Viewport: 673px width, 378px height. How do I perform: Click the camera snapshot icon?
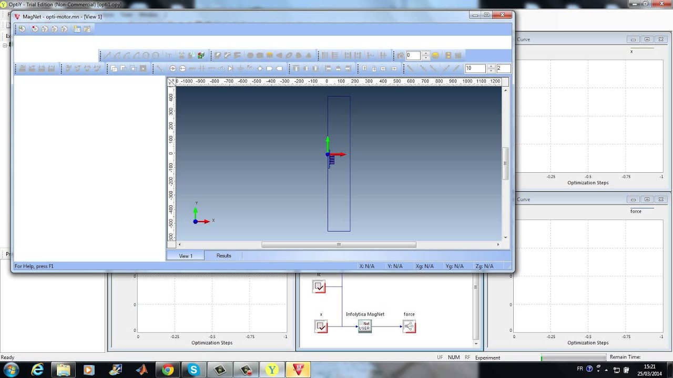click(401, 55)
